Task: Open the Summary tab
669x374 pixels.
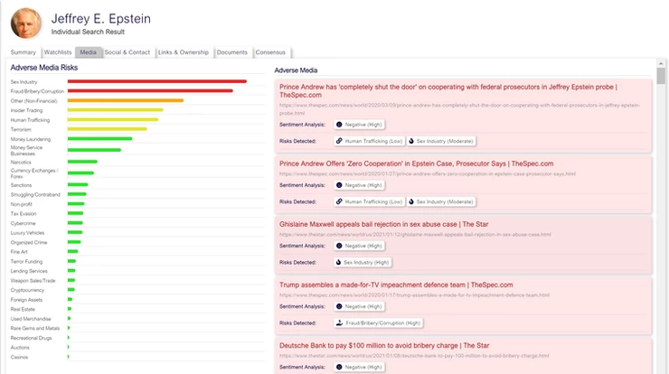Action: coord(24,52)
